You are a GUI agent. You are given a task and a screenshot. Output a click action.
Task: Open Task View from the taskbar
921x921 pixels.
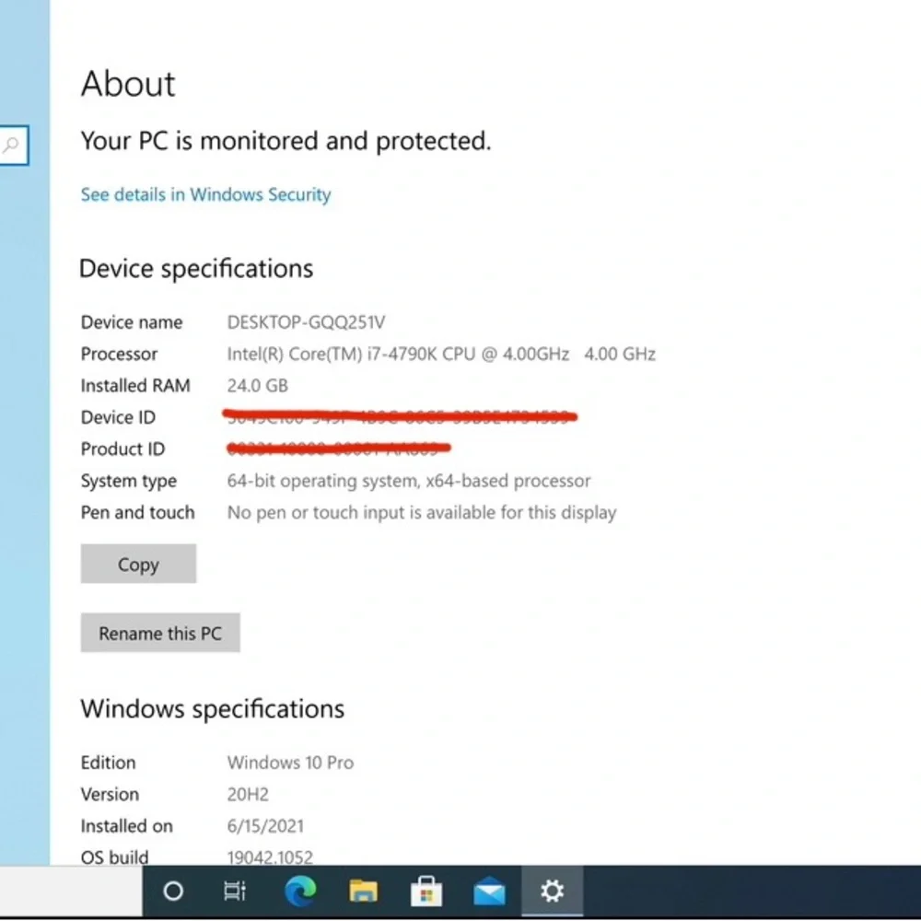(235, 891)
